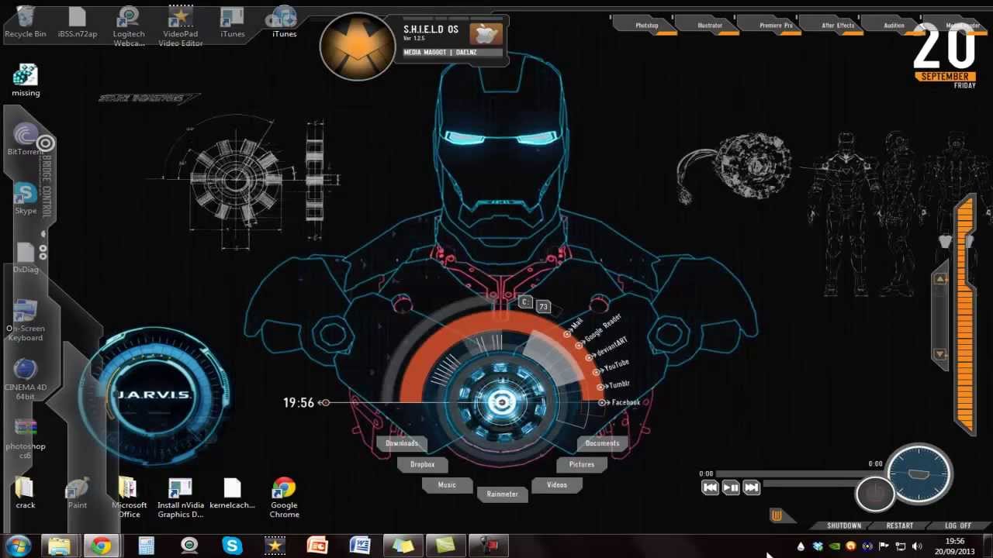
Task: Open Word from the taskbar
Action: coord(360,546)
